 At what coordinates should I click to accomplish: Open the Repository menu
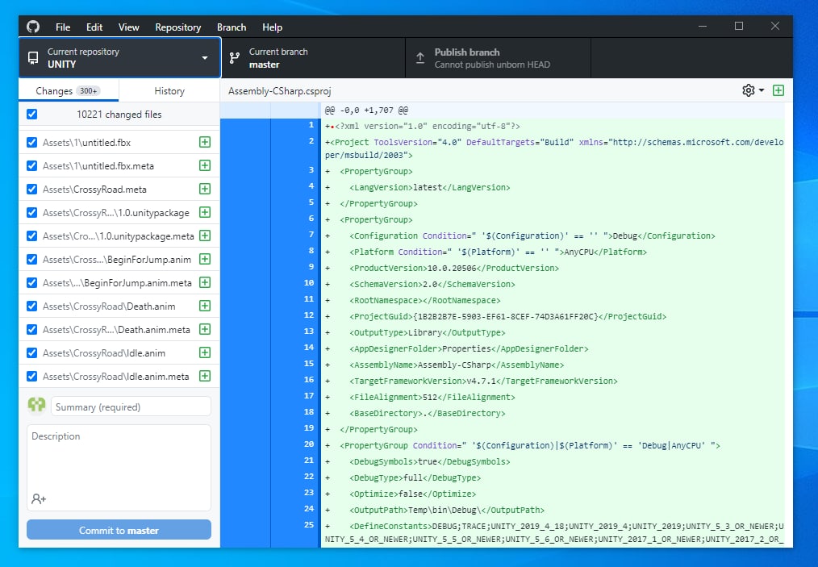(x=178, y=27)
